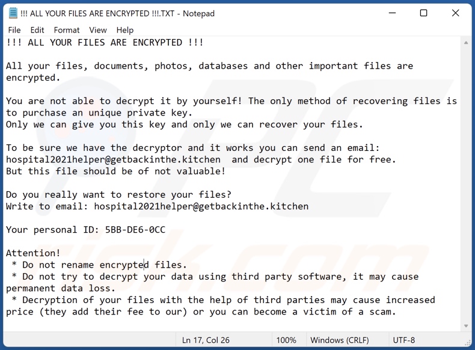Close the Notepad window
475x350 pixels.
(x=456, y=13)
